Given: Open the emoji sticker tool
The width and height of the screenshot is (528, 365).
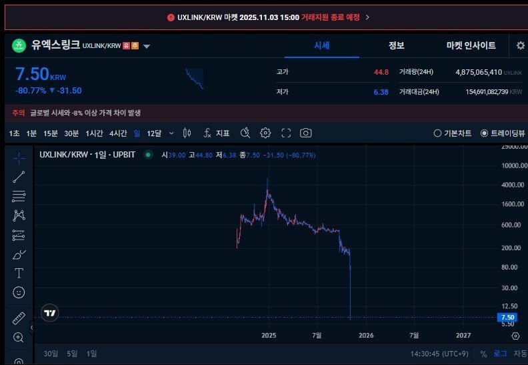Looking at the screenshot, I should (x=19, y=292).
